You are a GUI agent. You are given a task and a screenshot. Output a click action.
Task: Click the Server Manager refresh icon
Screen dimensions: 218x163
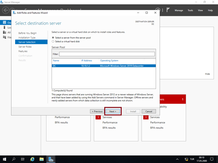click(x=158, y=10)
